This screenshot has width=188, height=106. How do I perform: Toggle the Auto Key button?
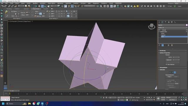[163, 97]
